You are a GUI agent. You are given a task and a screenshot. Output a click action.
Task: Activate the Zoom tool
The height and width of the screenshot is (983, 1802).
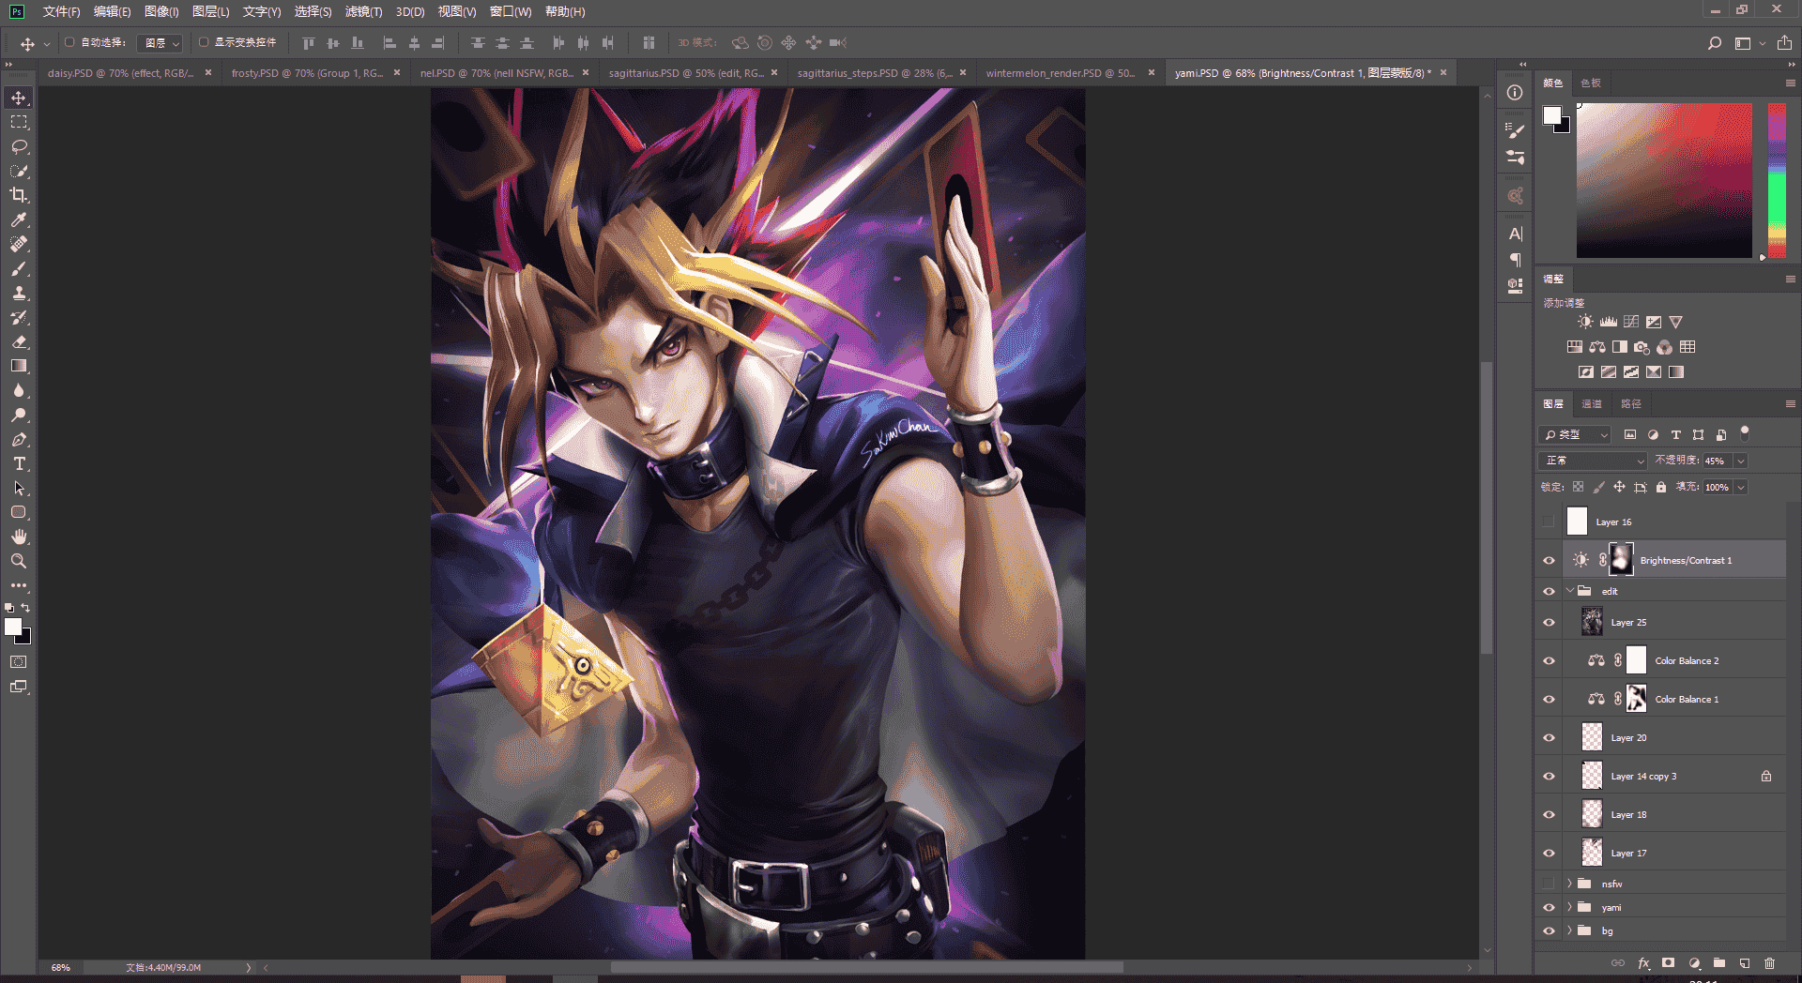coord(19,561)
